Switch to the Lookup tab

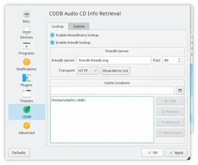point(58,27)
